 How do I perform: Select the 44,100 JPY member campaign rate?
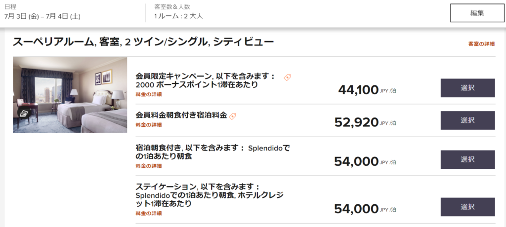click(467, 88)
